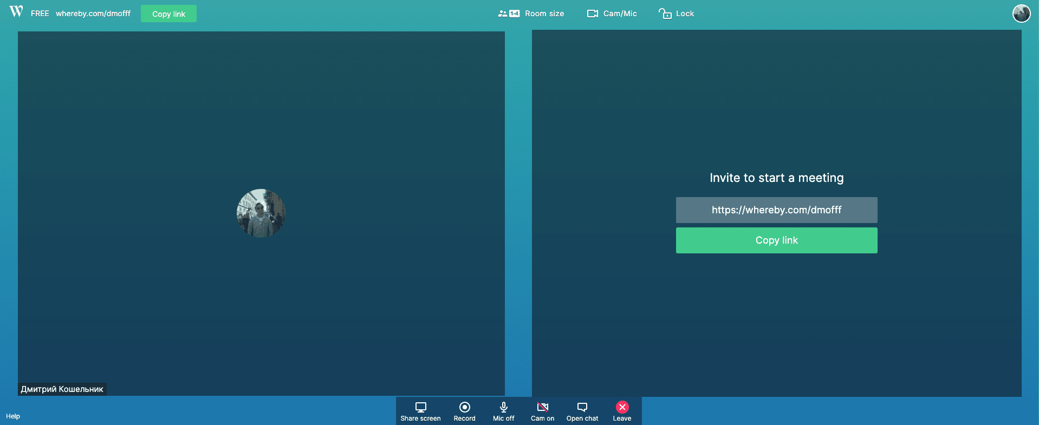Toggle the room Lock
The height and width of the screenshot is (425, 1039).
coord(676,14)
